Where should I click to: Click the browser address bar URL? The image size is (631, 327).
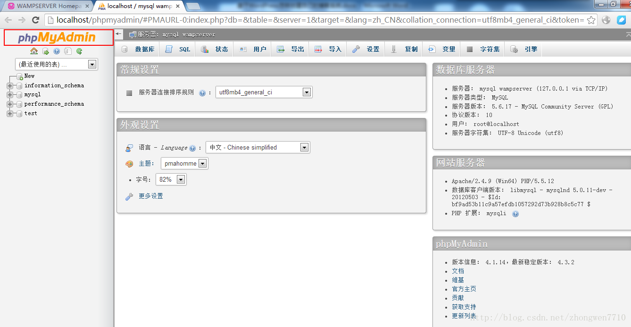321,20
